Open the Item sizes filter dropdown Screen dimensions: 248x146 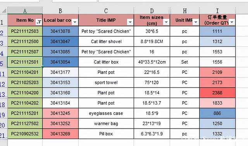tap(166, 22)
